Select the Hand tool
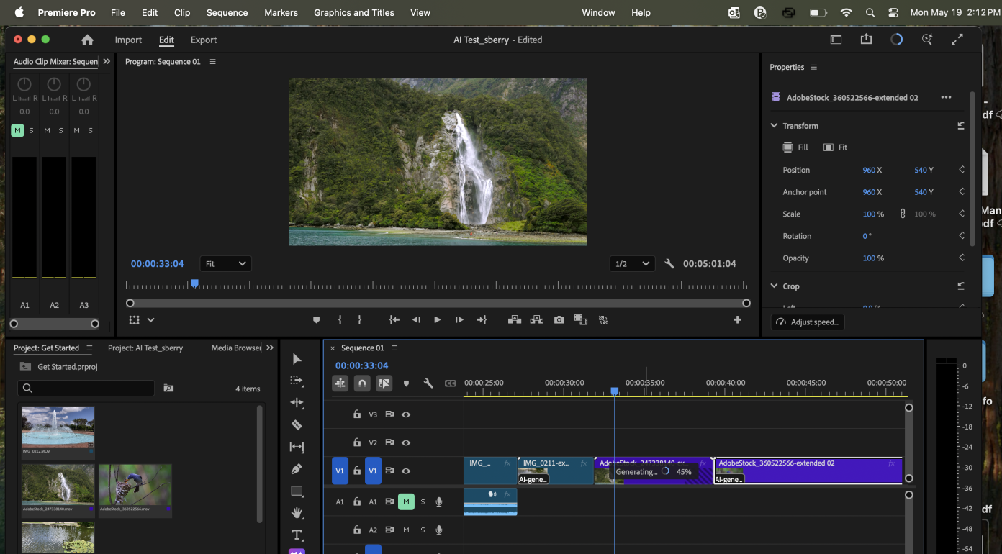Viewport: 1002px width, 554px height. 297,513
